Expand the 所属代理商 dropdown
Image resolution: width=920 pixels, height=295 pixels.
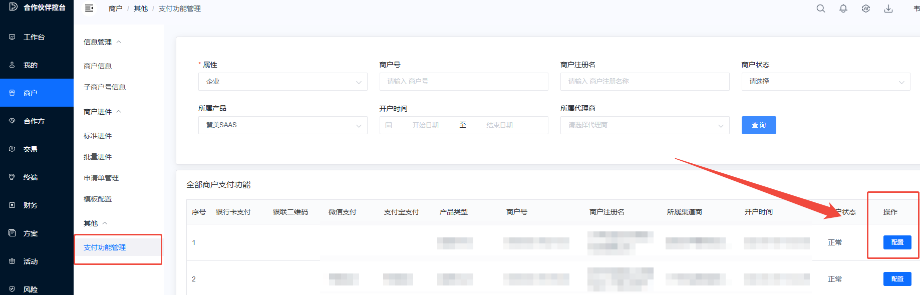click(645, 125)
